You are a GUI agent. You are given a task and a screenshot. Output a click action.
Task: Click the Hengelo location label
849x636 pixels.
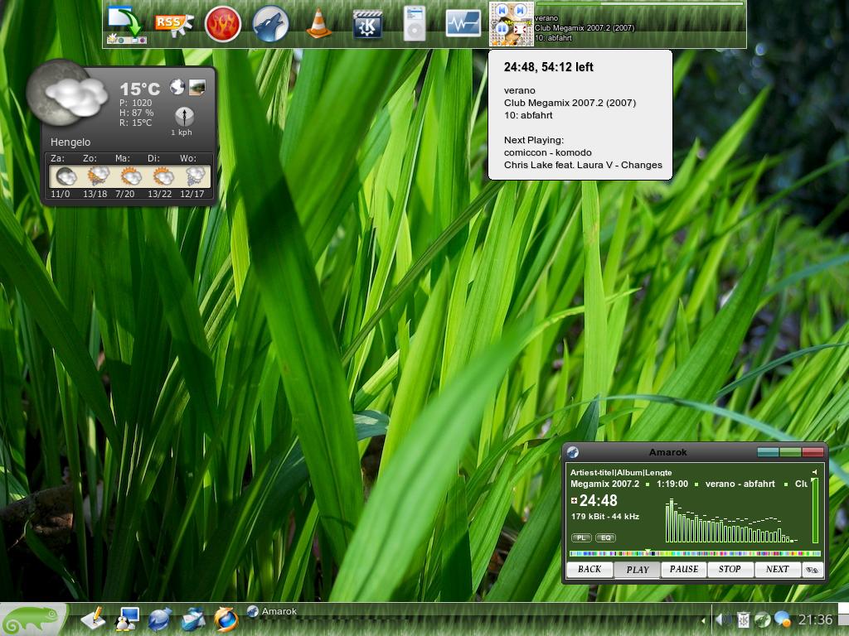click(70, 142)
